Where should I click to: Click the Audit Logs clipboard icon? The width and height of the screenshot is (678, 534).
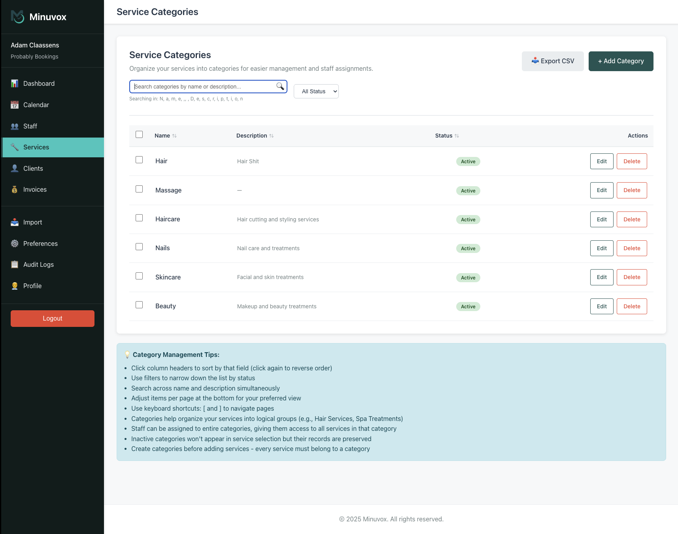[x=15, y=265]
